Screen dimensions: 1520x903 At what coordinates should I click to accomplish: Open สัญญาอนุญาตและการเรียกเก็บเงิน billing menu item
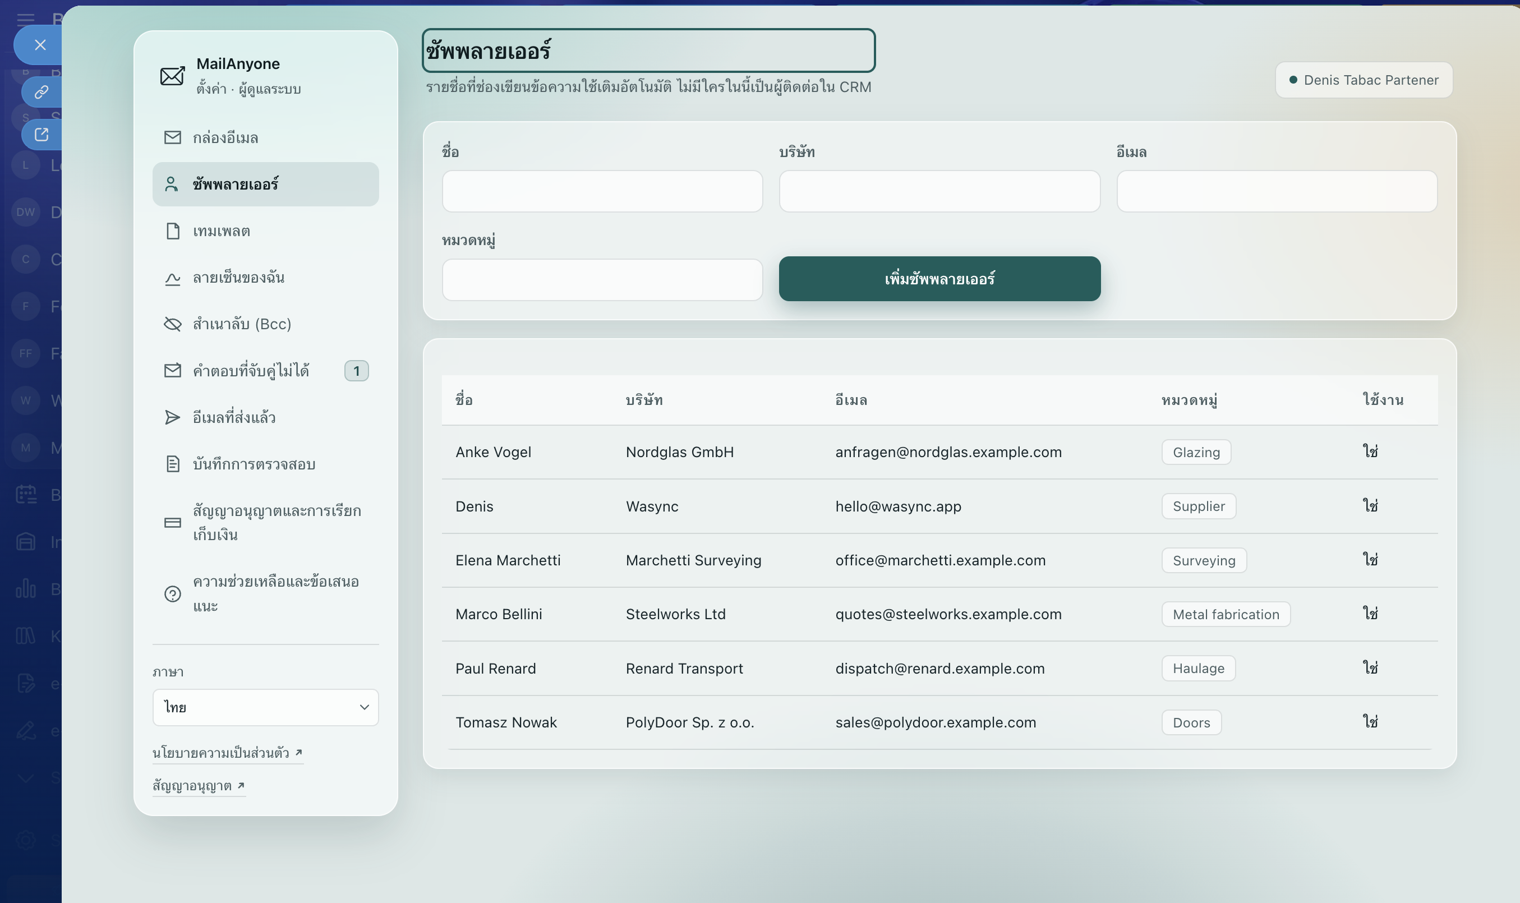265,523
